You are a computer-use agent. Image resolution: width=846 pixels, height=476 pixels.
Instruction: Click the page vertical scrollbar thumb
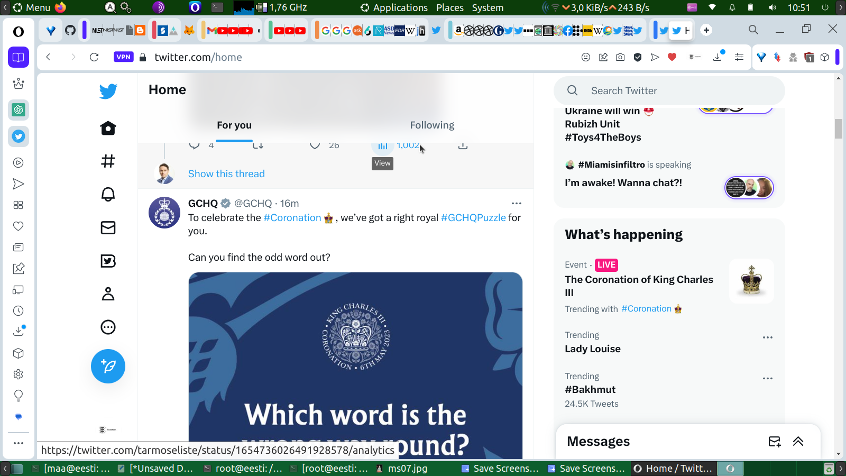tap(839, 129)
